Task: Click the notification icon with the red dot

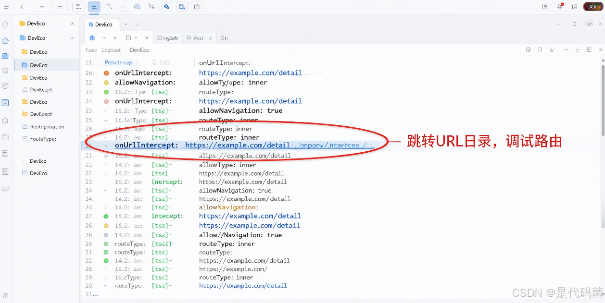Action: coord(560,6)
